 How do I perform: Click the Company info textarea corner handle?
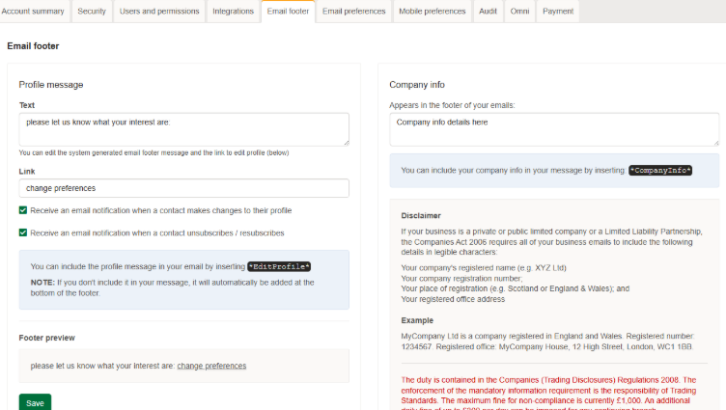point(716,143)
